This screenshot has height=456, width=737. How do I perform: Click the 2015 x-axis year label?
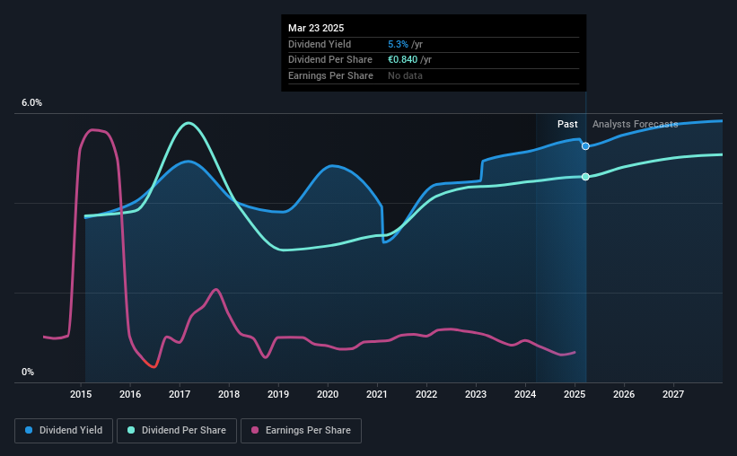81,394
